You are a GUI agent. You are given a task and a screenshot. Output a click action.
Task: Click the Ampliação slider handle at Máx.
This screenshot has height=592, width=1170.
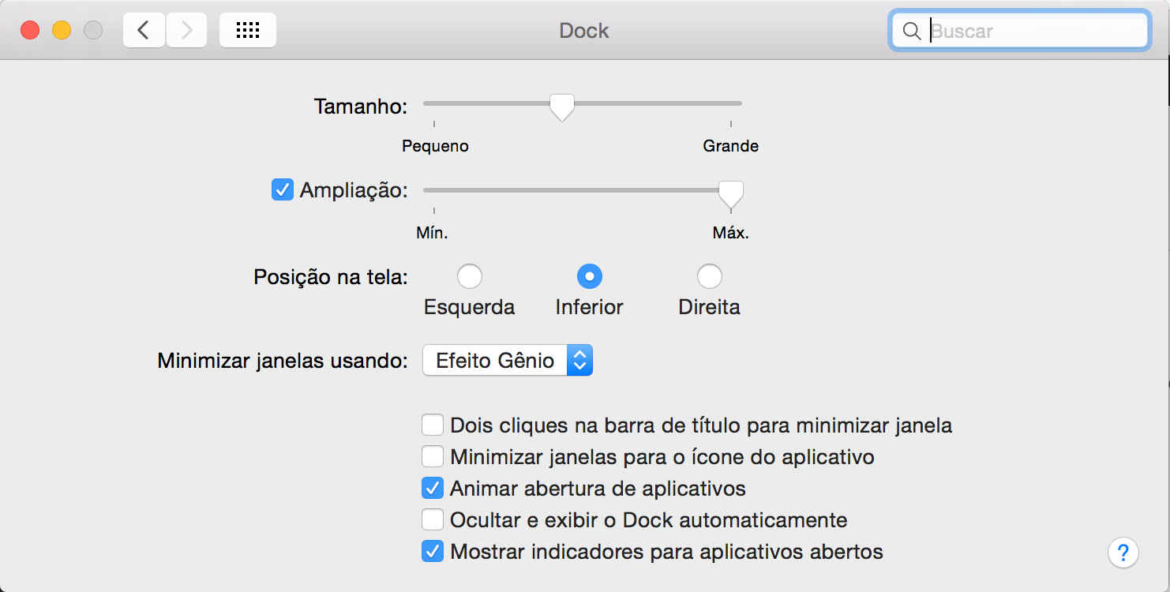[731, 193]
